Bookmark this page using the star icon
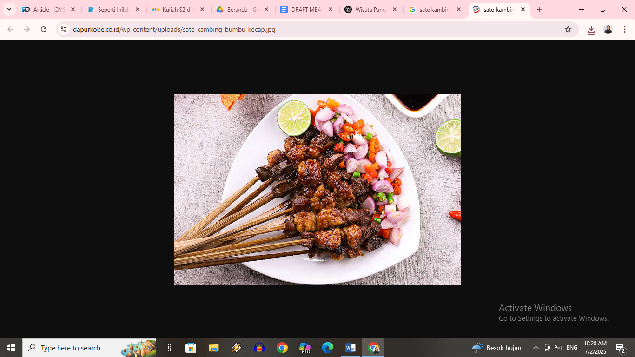Image resolution: width=635 pixels, height=357 pixels. (x=568, y=29)
